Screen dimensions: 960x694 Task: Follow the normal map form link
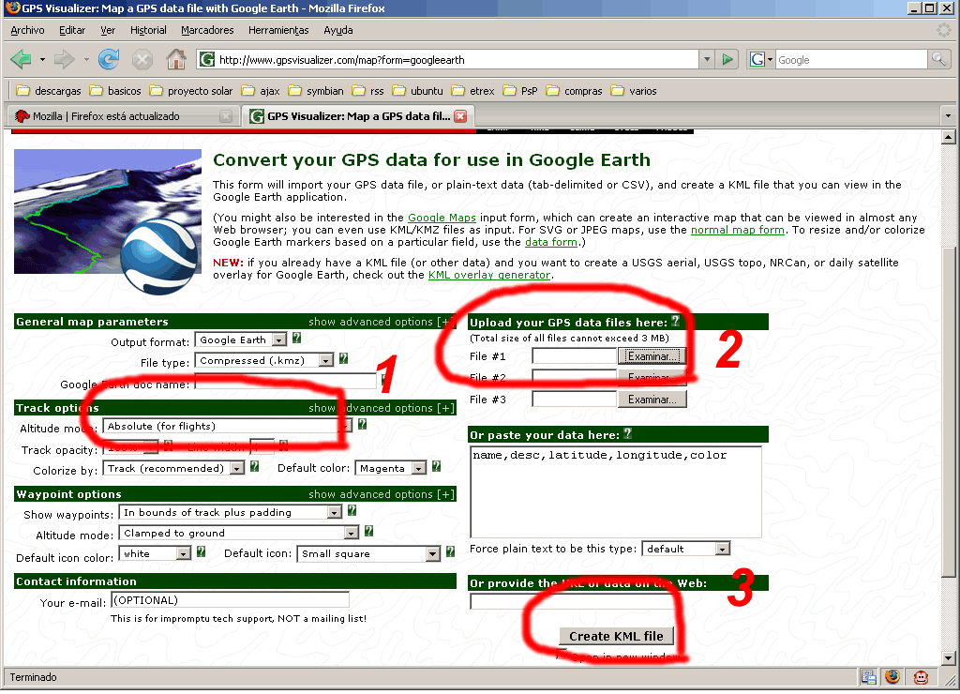point(737,230)
